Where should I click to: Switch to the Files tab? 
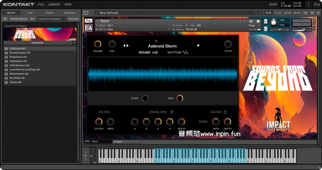(x=31, y=13)
